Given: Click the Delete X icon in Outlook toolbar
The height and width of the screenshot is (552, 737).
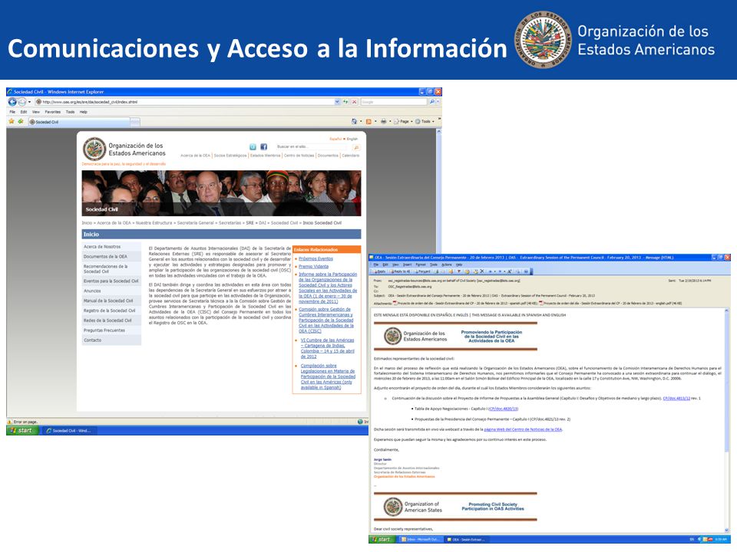Looking at the screenshot, I should point(482,271).
